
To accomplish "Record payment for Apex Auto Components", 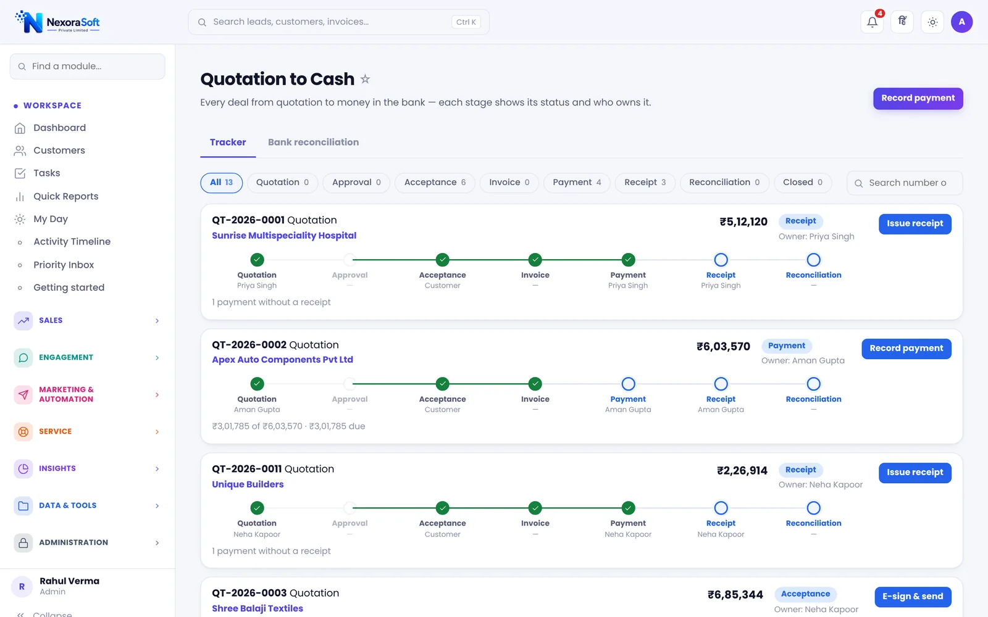I will (906, 349).
